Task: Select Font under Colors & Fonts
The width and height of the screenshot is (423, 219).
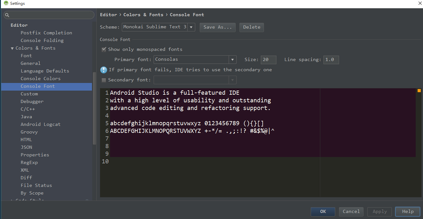Action: coord(26,56)
